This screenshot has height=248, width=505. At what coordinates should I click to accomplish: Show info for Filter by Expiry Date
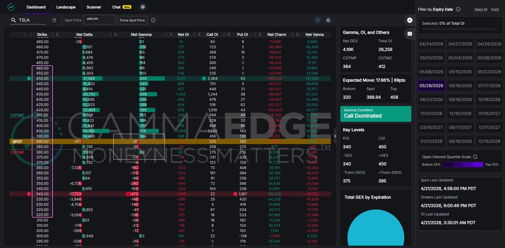pos(458,9)
